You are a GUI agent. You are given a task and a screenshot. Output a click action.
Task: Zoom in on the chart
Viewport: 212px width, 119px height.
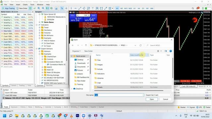click(x=39, y=8)
